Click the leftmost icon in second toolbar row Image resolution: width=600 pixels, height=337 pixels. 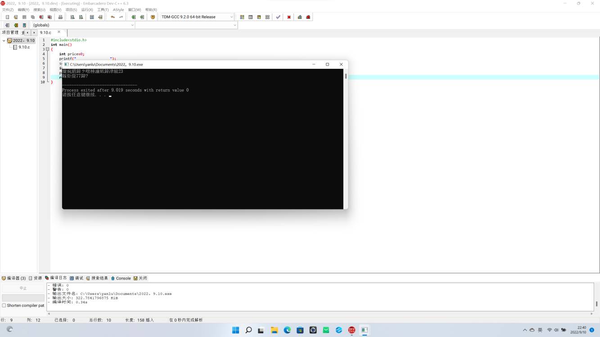pyautogui.click(x=7, y=25)
